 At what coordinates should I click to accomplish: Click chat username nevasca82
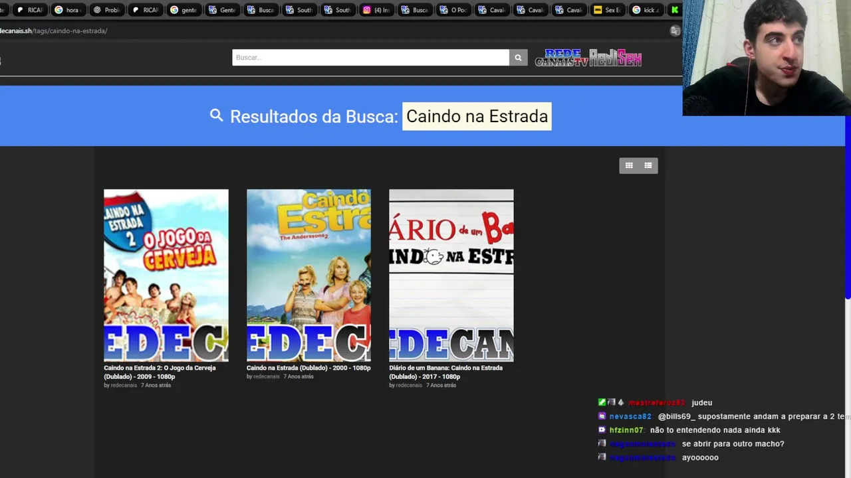pyautogui.click(x=630, y=417)
